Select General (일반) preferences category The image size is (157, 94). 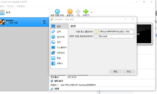click(59, 26)
